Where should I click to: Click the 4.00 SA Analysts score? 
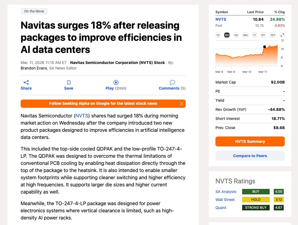pos(279,192)
